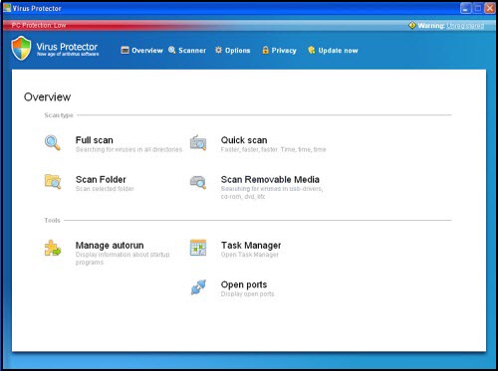Open the Unregistered warning link

465,26
